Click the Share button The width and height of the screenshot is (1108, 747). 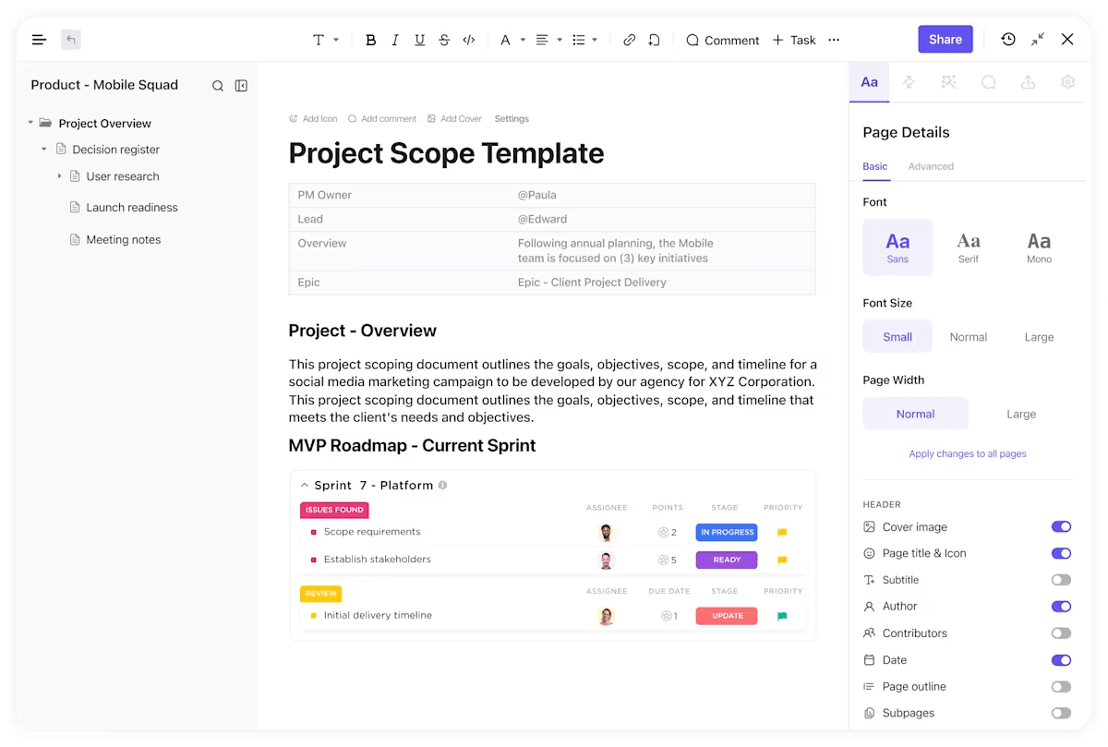[945, 39]
